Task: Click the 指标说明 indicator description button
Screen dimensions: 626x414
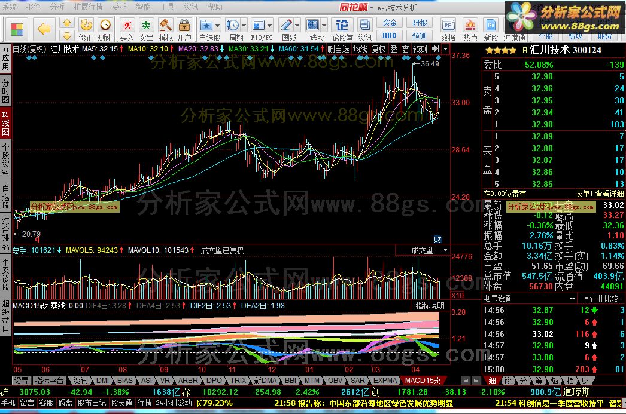Action: [430, 306]
